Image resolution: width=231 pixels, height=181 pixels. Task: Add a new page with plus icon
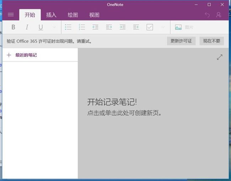click(x=9, y=55)
